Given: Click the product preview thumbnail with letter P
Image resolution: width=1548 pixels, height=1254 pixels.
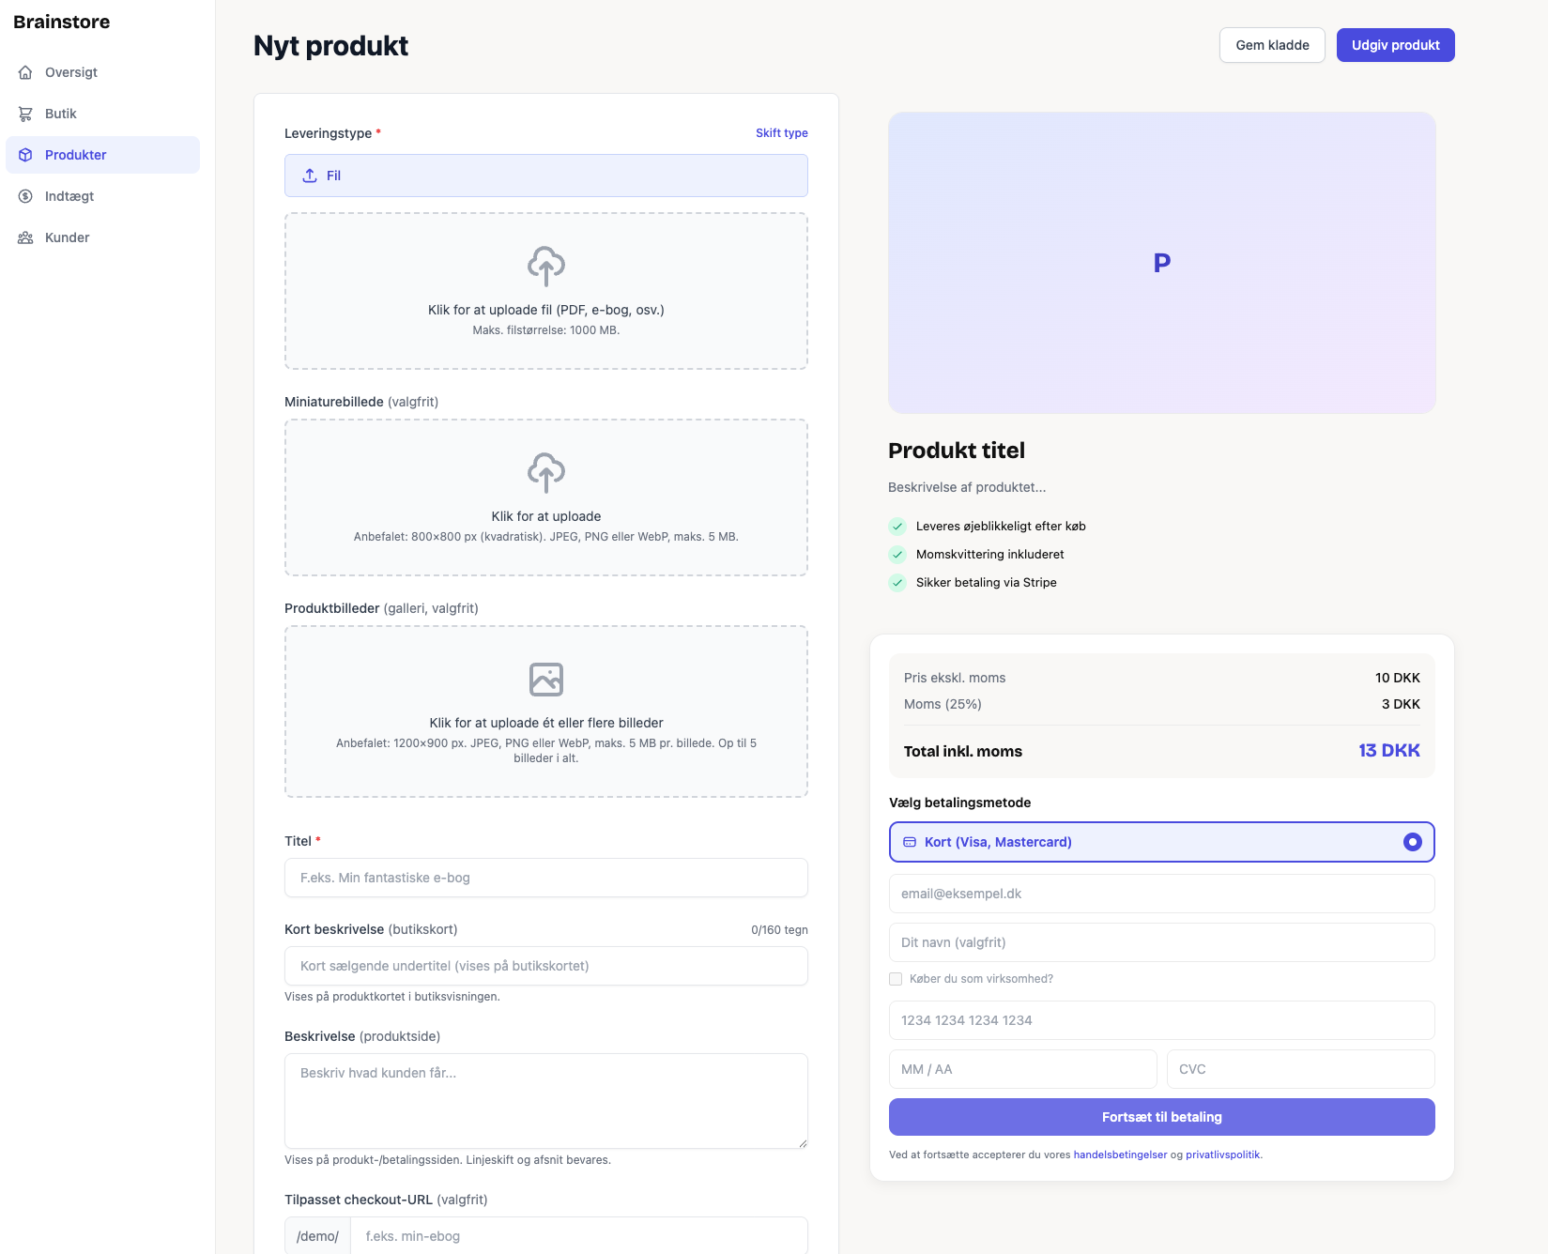Looking at the screenshot, I should tap(1162, 263).
